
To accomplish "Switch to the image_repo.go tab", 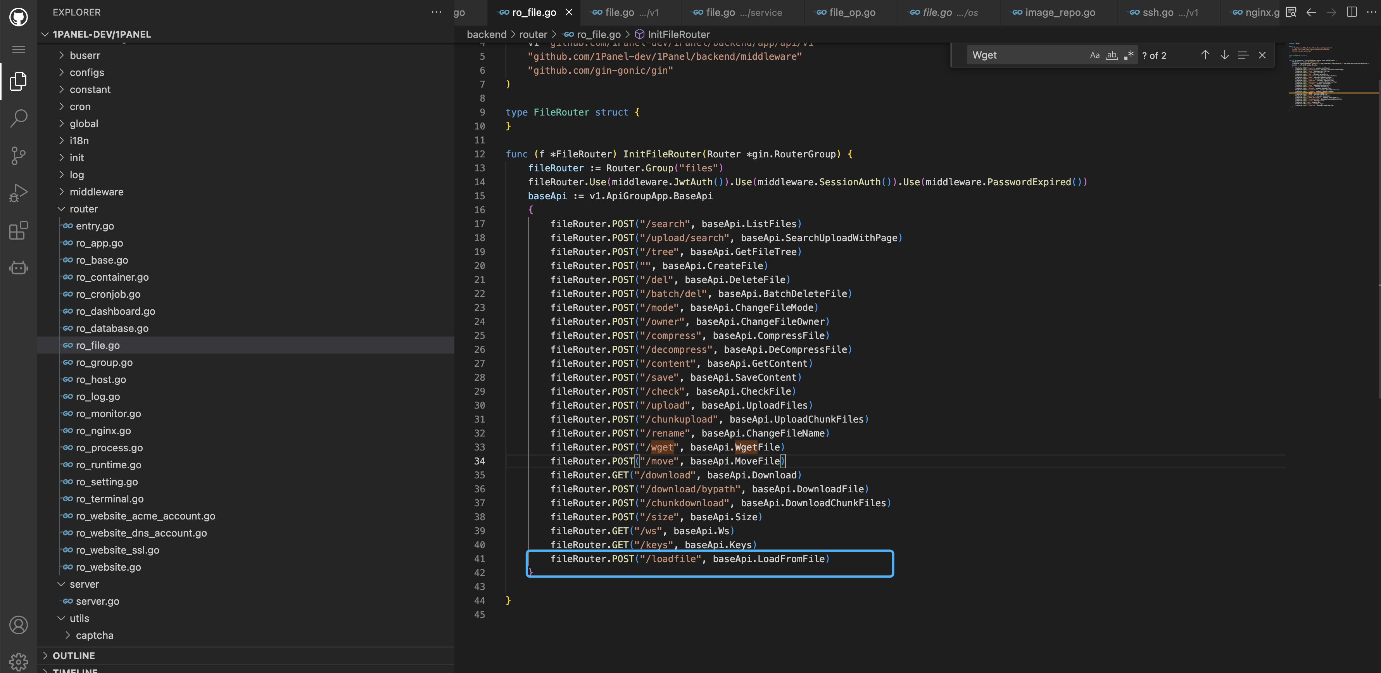I will coord(1060,12).
